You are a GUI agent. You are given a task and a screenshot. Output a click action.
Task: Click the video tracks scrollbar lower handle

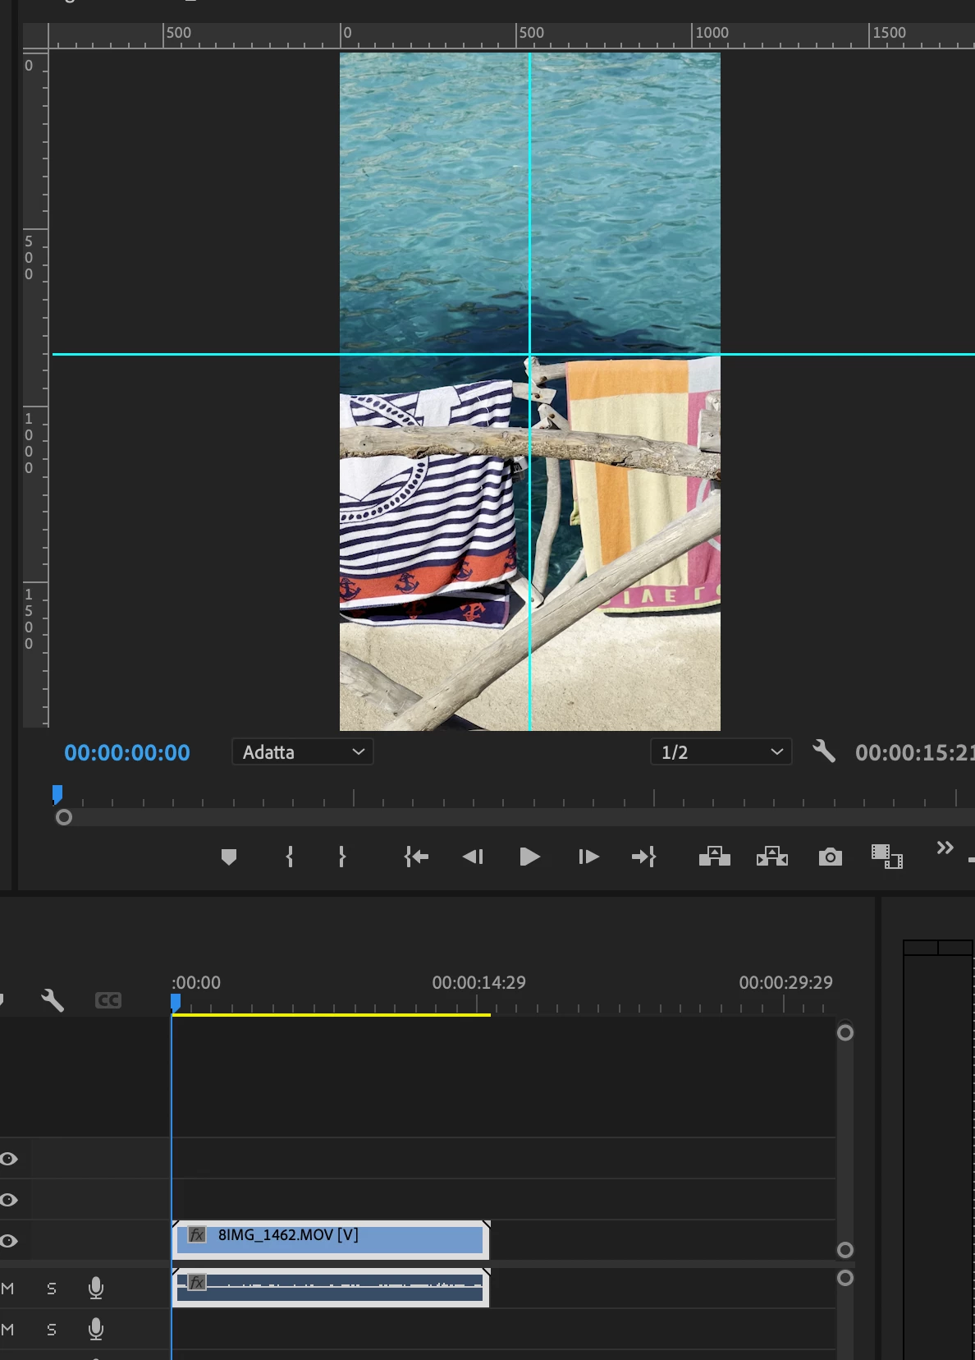click(x=845, y=1250)
